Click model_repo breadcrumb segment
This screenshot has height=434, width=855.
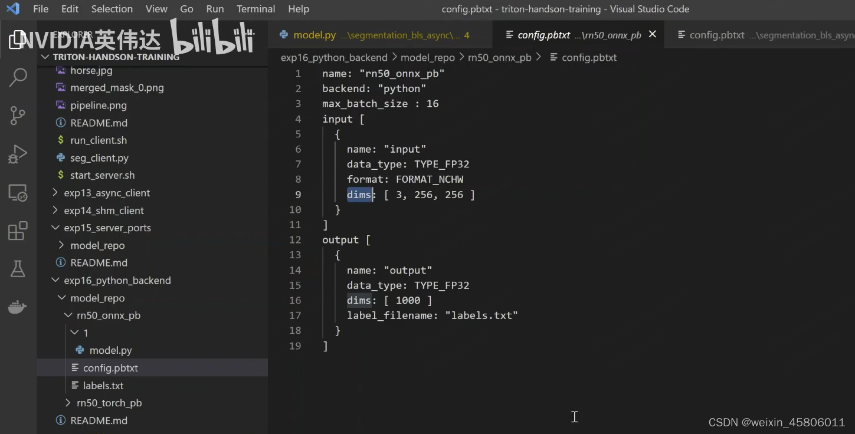click(x=428, y=57)
